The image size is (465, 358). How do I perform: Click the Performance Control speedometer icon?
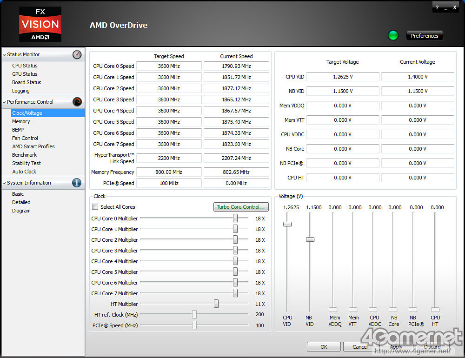click(77, 102)
